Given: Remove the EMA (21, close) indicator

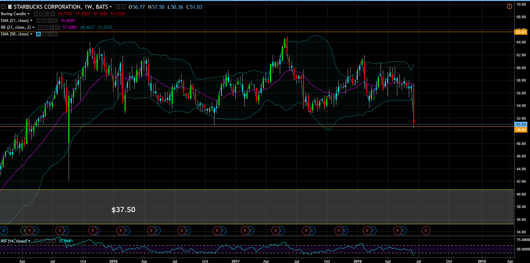Looking at the screenshot, I should click(56, 21).
